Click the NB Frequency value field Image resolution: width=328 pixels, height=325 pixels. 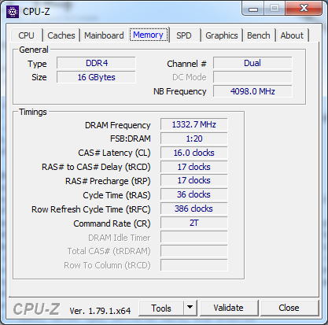[252, 91]
